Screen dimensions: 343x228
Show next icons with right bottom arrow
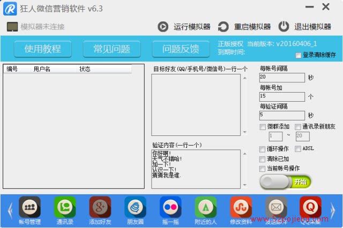click(x=332, y=211)
